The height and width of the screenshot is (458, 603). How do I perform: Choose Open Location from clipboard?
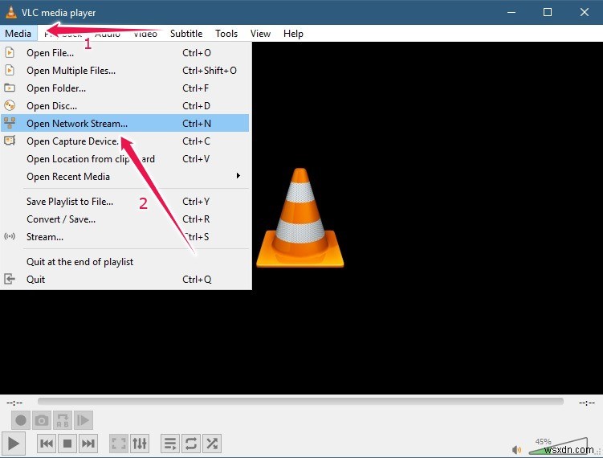click(x=125, y=159)
